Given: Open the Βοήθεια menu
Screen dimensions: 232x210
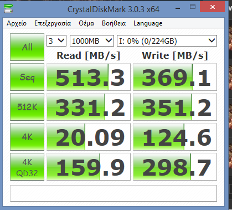Looking at the screenshot, I should (114, 23).
